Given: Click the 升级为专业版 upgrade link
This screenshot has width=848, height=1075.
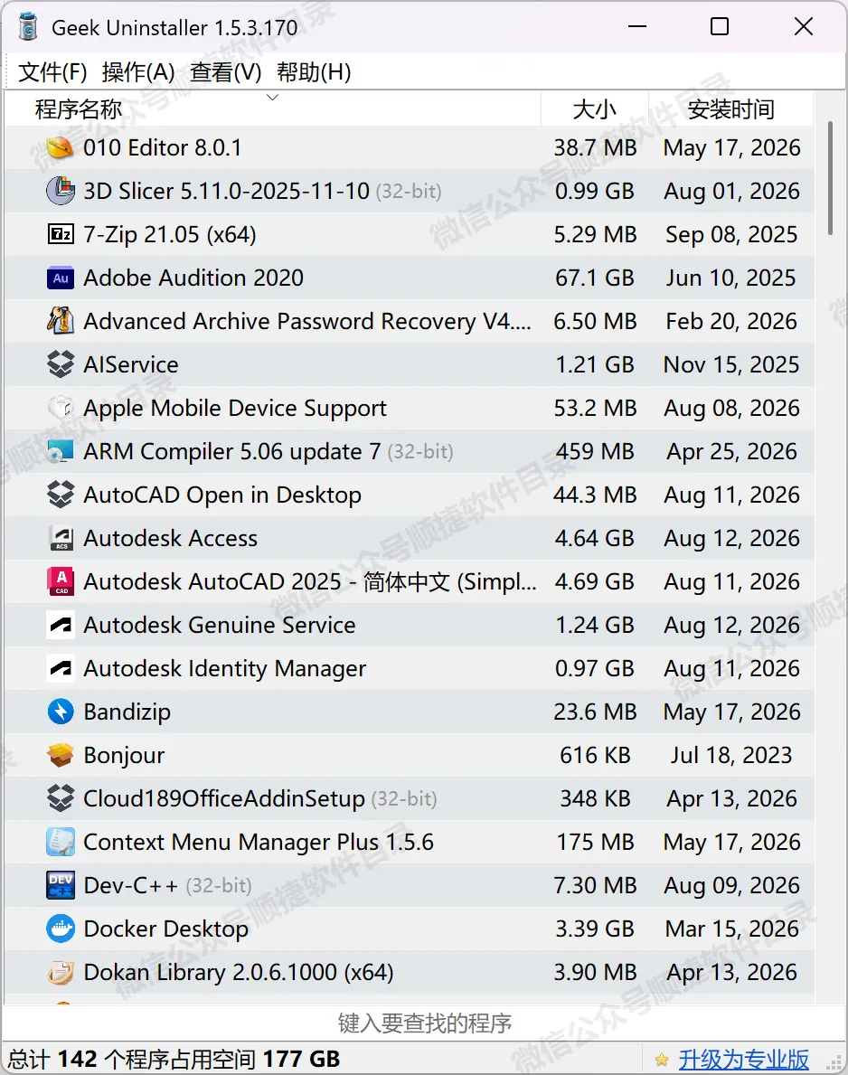Looking at the screenshot, I should 744,1060.
